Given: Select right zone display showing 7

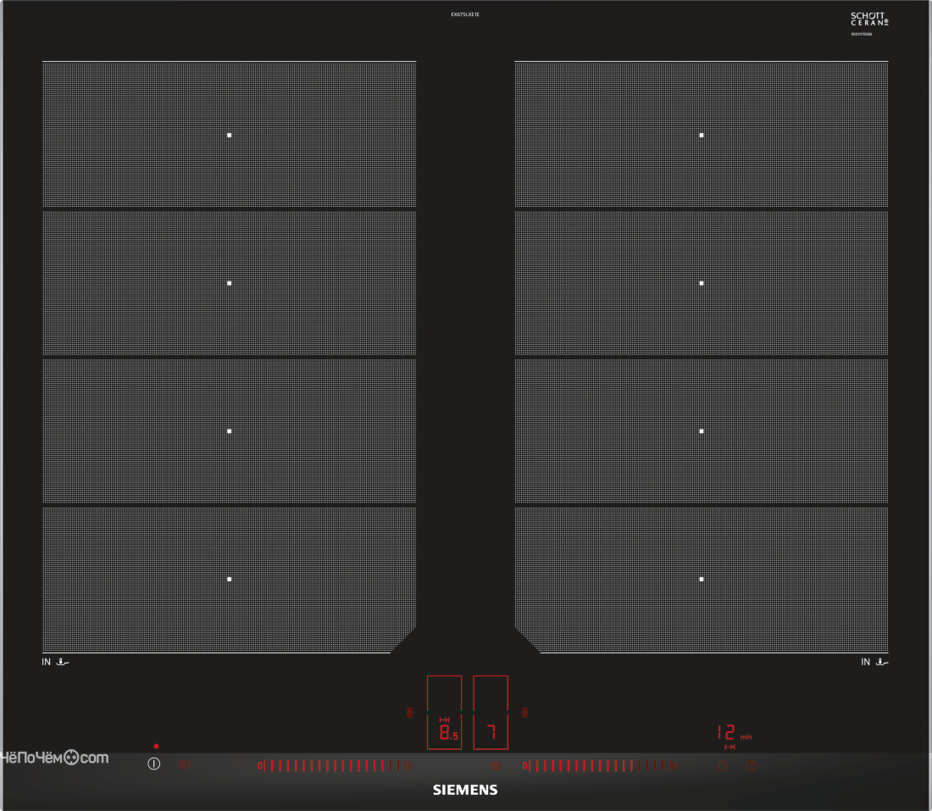Looking at the screenshot, I should [x=491, y=732].
